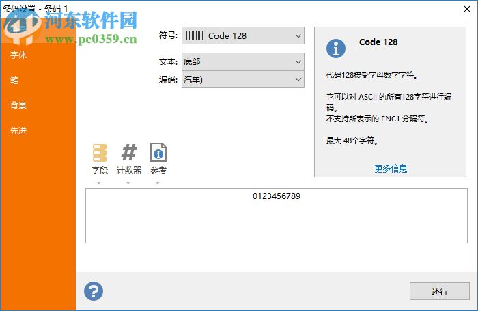478x311 pixels.
Task: Open the 符号 Code 128 dropdown
Action: click(243, 35)
